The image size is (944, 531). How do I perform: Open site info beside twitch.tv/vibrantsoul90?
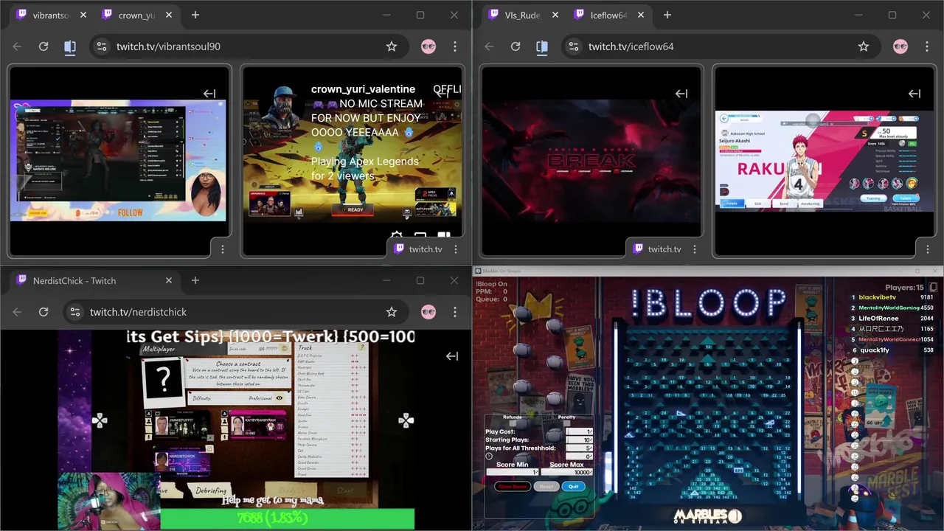(x=102, y=46)
